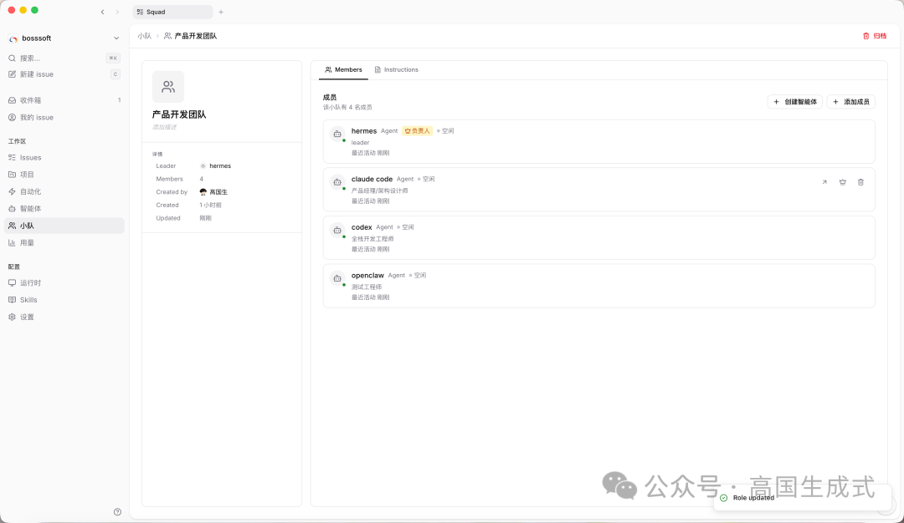904x523 pixels.
Task: Click the help icon at sidebar bottom
Action: coord(118,511)
